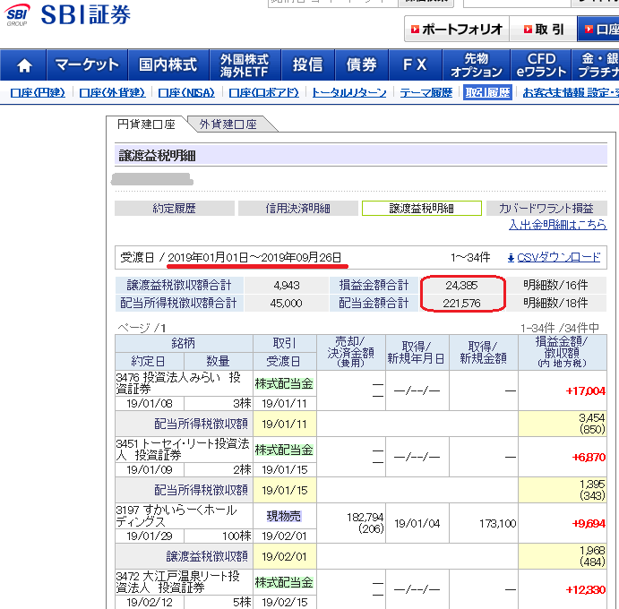The image size is (619, 609).
Task: Click 明細数/18件 text
Action: pyautogui.click(x=555, y=303)
